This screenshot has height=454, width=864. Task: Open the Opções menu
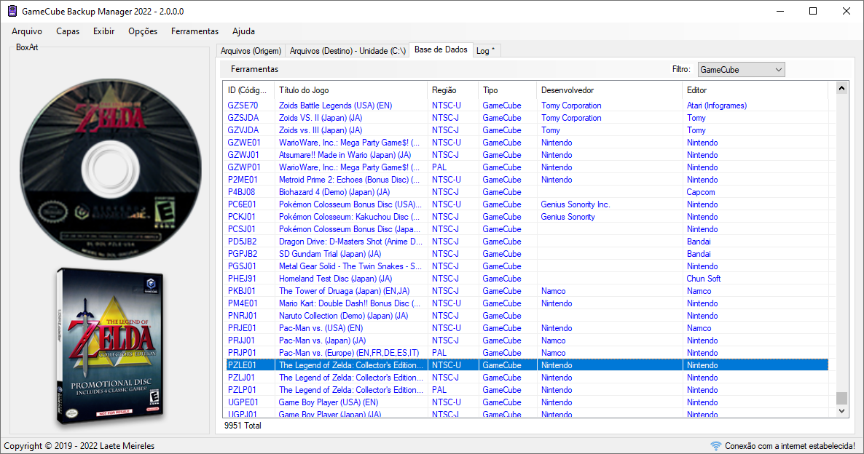[142, 31]
